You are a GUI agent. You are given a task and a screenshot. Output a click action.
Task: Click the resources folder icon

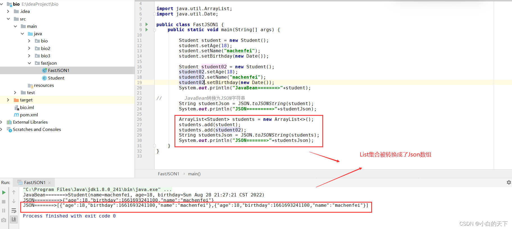30,85
